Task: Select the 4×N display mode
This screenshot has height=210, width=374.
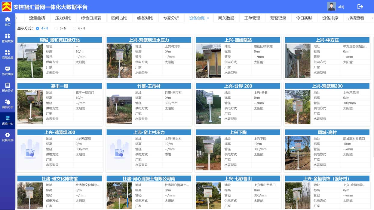Action: tap(38, 28)
